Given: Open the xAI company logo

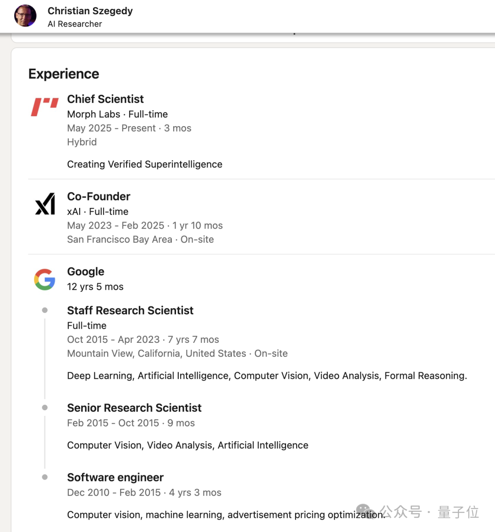Looking at the screenshot, I should pos(45,204).
